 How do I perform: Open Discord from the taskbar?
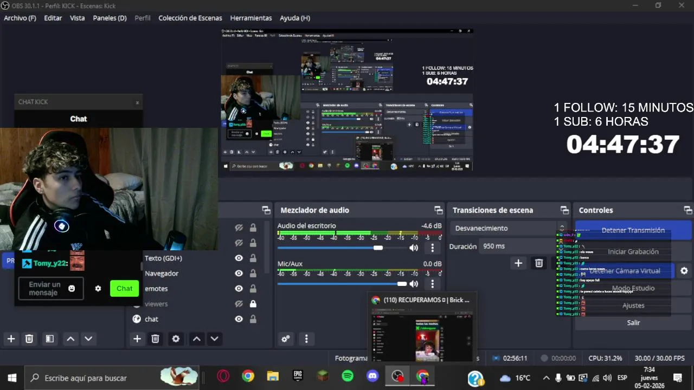(372, 376)
